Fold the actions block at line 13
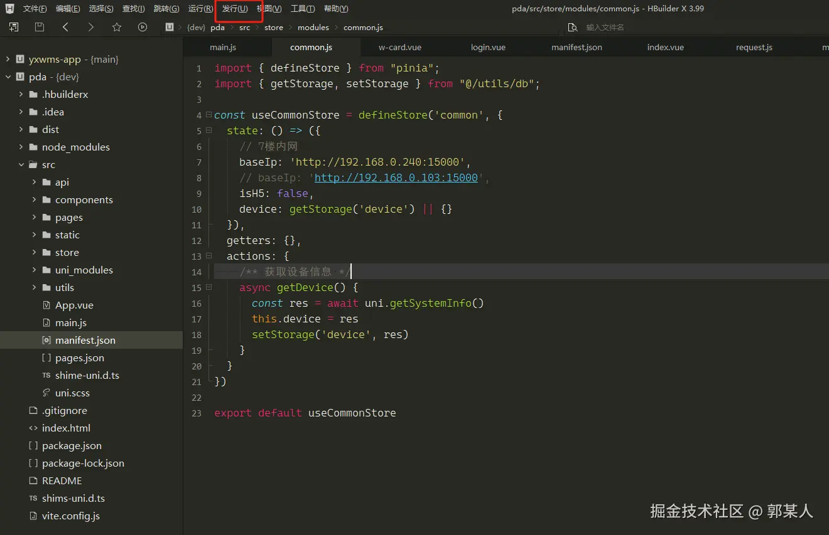The image size is (829, 535). pyautogui.click(x=208, y=257)
